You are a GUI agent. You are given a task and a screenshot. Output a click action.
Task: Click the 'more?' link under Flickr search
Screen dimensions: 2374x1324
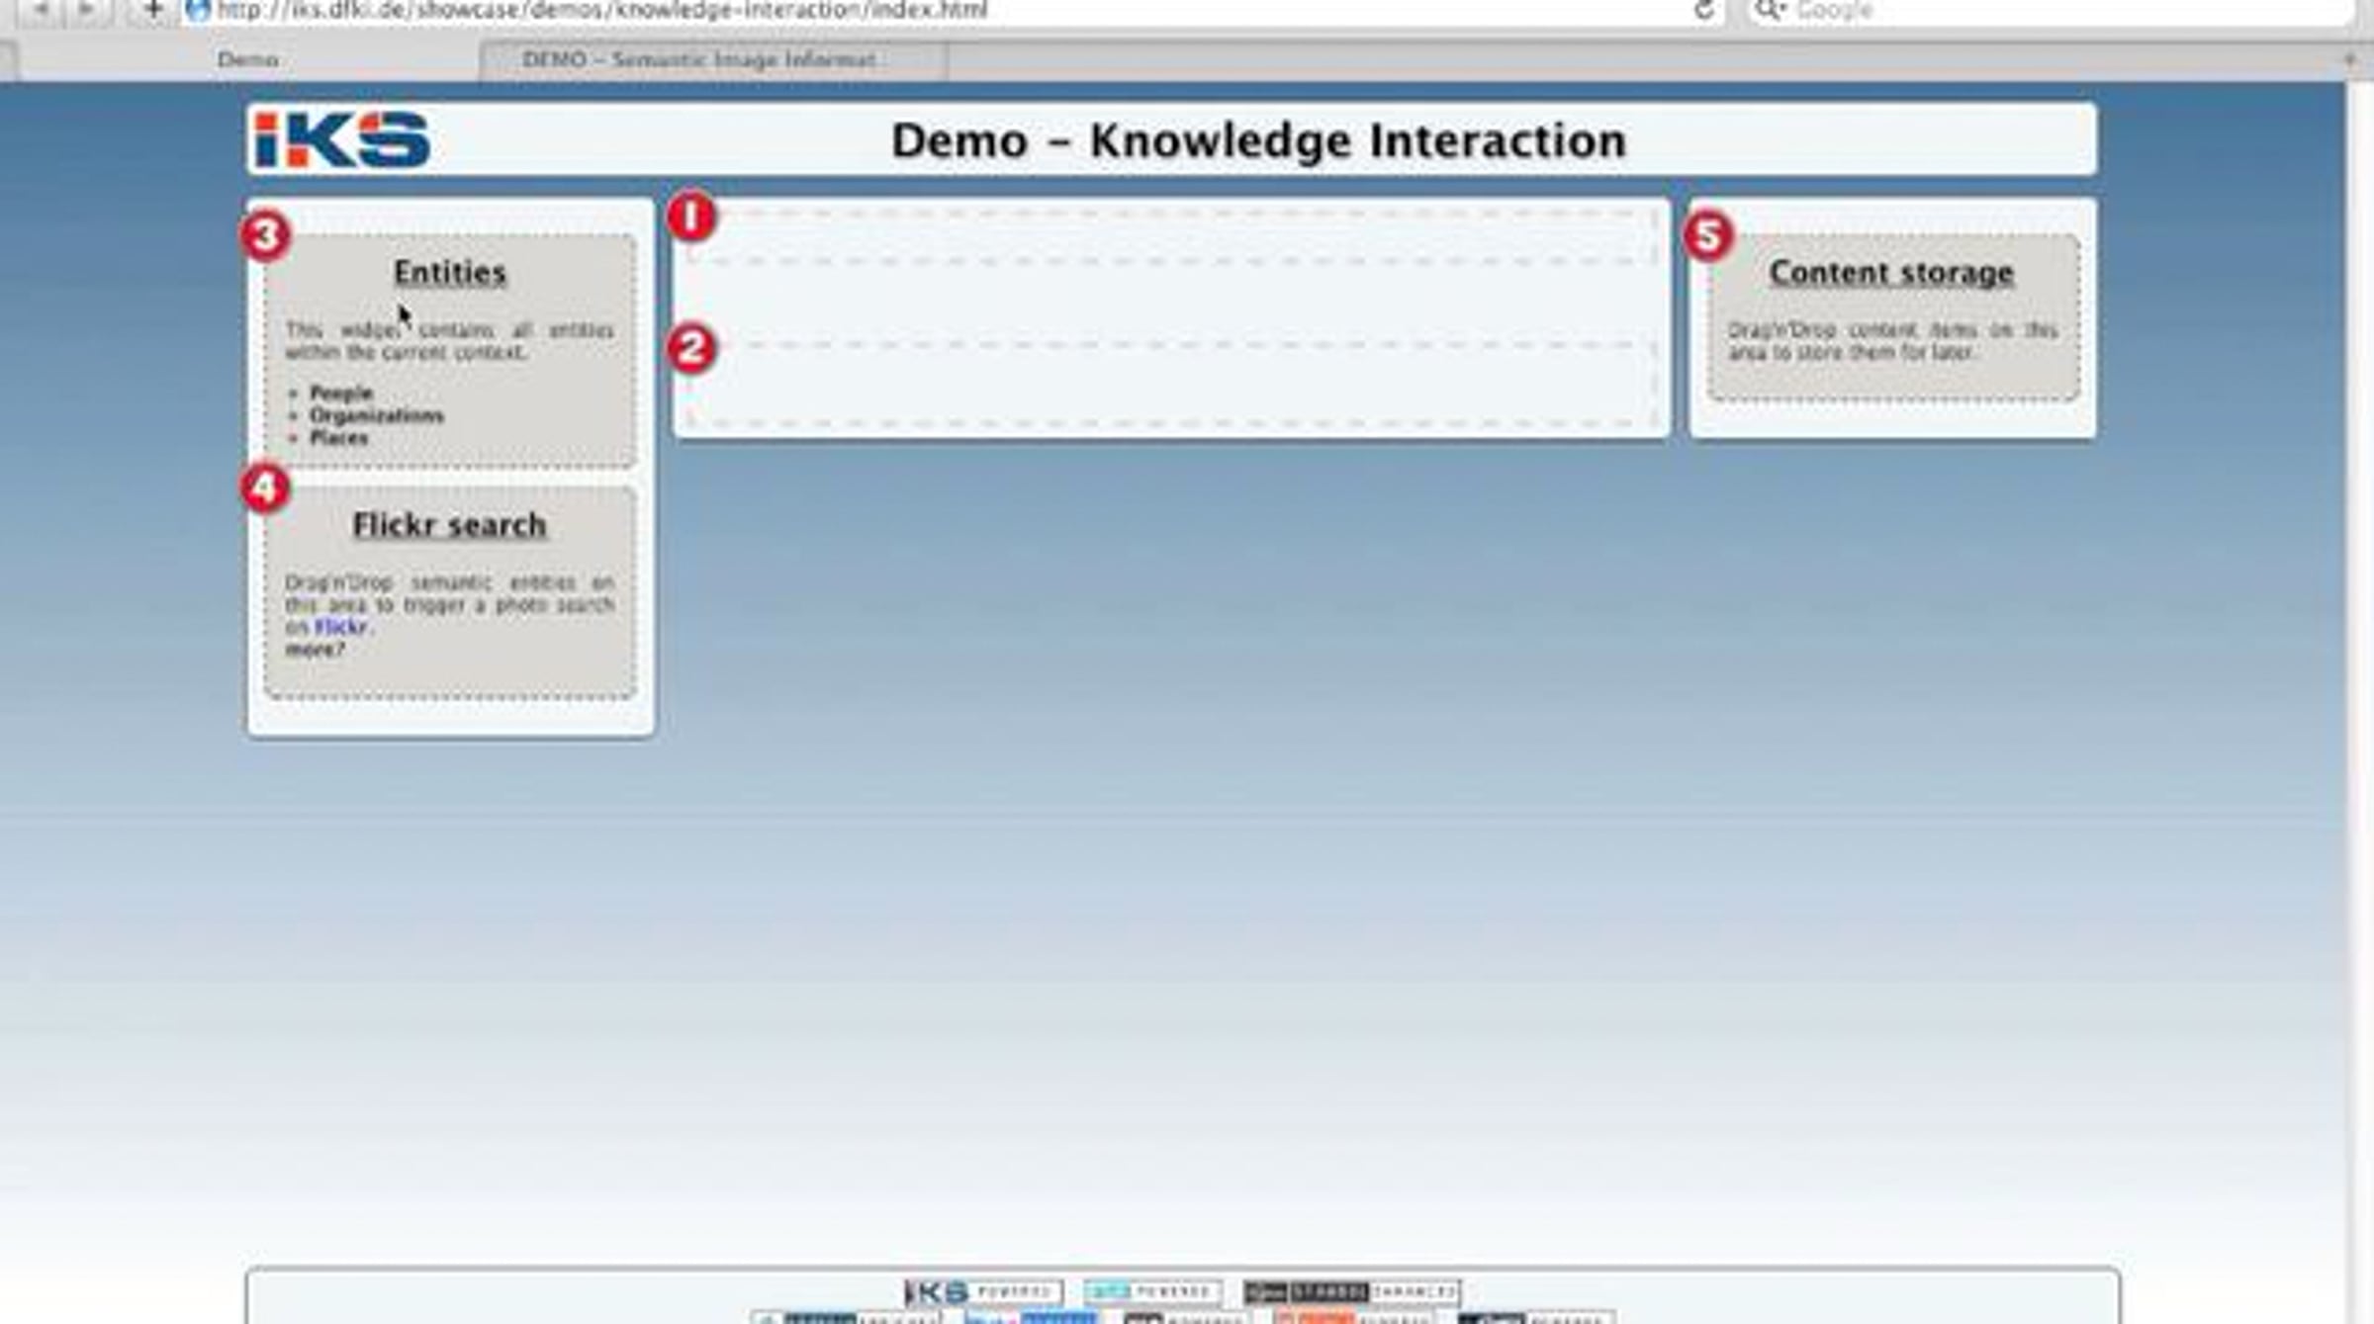tap(315, 650)
